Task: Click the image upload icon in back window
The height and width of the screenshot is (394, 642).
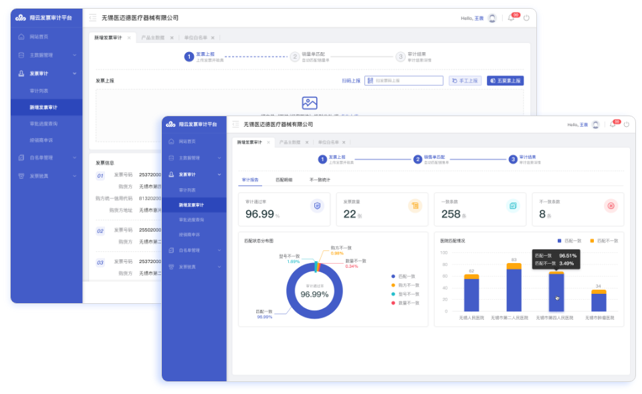Action: [310, 103]
